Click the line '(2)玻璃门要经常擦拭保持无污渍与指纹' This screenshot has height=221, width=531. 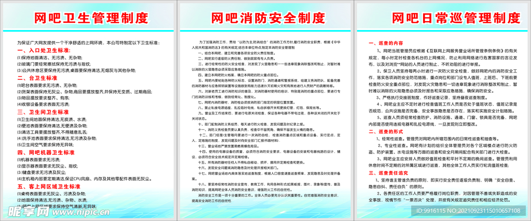tap(53, 64)
